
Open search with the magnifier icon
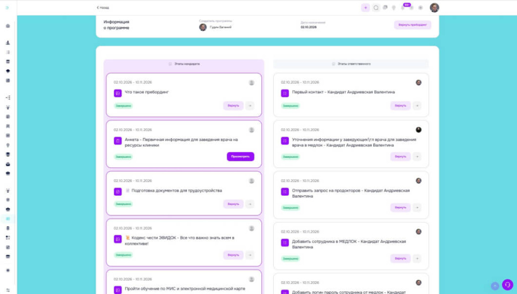(x=376, y=8)
